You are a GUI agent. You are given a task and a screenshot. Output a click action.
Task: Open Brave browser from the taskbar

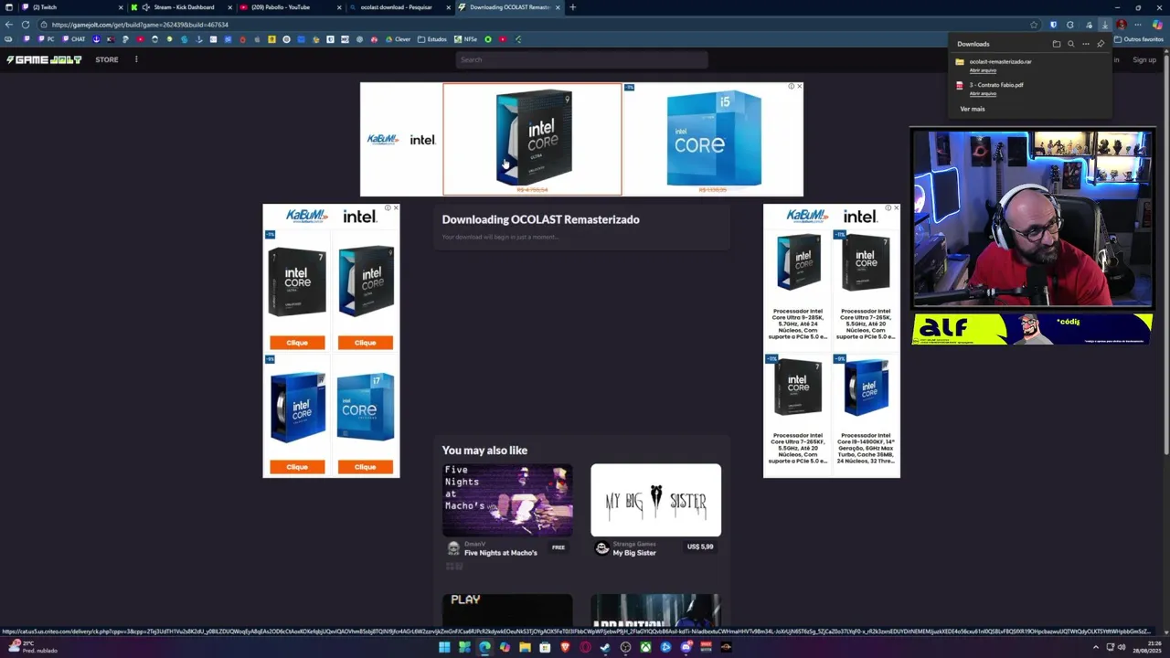[x=565, y=647]
